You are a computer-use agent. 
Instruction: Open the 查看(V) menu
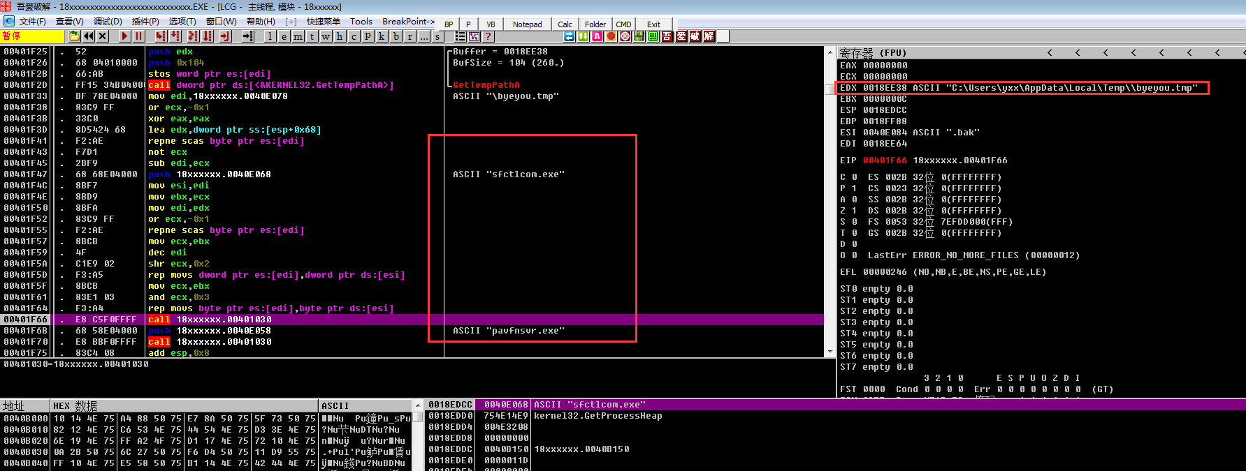tap(69, 22)
